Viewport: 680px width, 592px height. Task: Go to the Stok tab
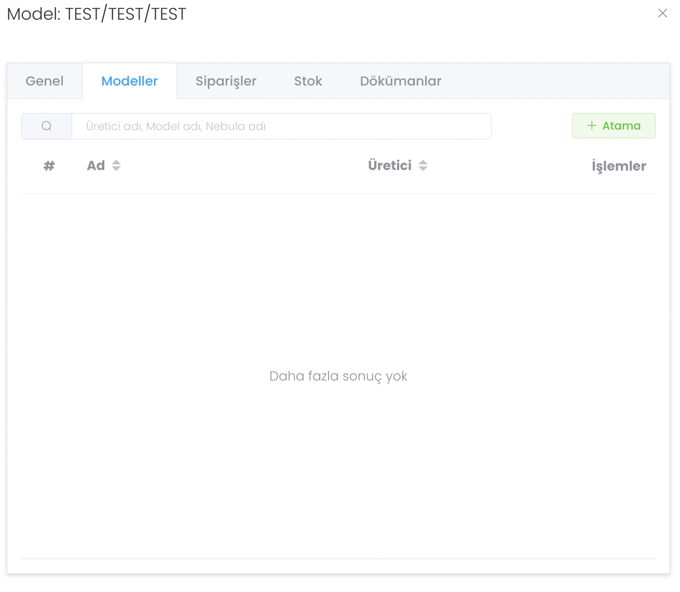coord(308,81)
